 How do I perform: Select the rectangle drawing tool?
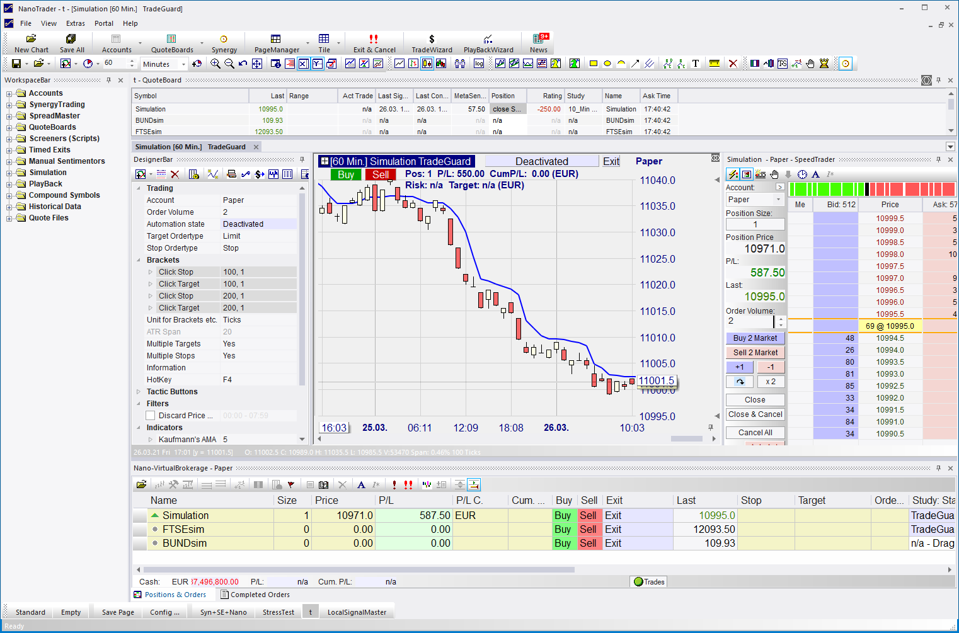pyautogui.click(x=593, y=64)
